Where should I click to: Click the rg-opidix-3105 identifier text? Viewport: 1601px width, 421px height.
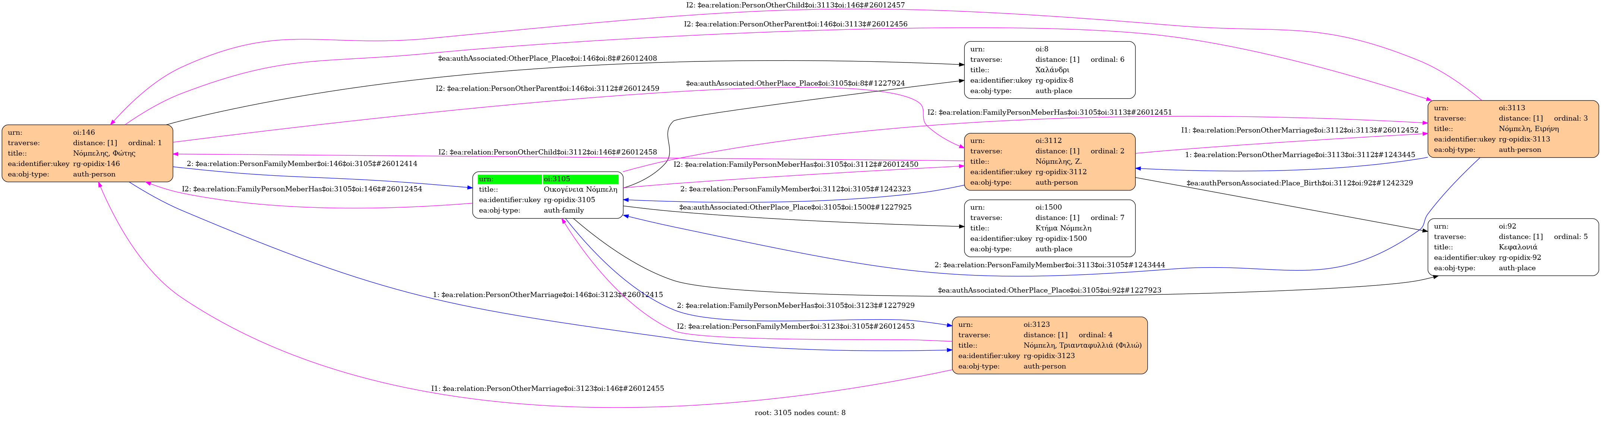pos(569,200)
